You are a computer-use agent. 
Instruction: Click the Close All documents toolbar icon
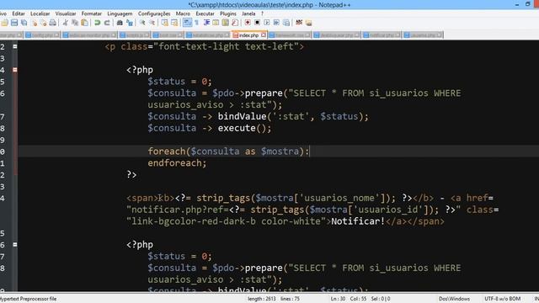pos(43,23)
